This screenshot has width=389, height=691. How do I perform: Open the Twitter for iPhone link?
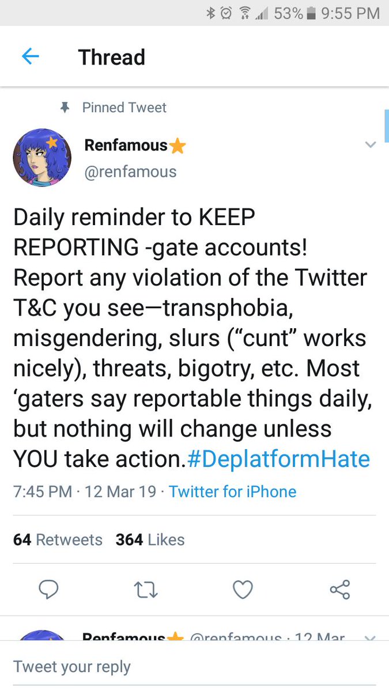pos(232,492)
